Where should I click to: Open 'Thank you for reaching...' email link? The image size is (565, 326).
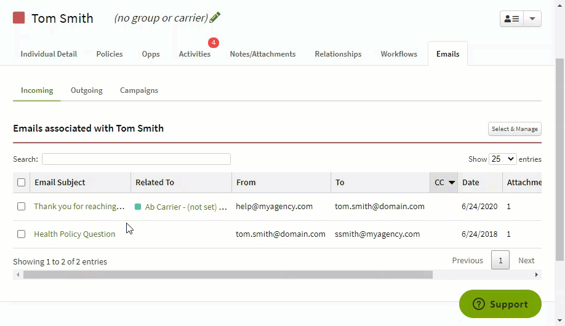[x=79, y=207]
